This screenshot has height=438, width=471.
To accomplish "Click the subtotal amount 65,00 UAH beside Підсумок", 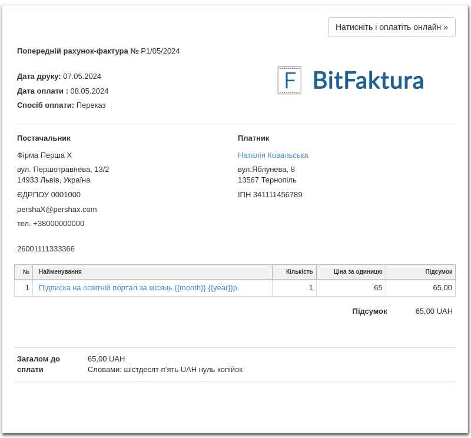I will tap(434, 311).
